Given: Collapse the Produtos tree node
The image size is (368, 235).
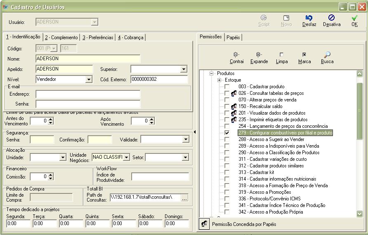Looking at the screenshot, I should (x=211, y=73).
